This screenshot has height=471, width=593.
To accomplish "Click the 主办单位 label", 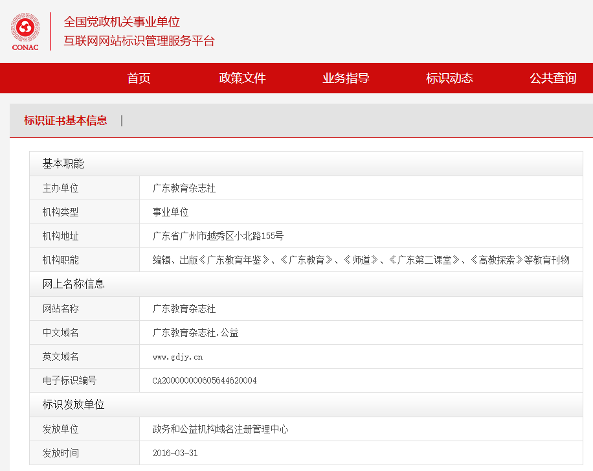I will point(60,188).
